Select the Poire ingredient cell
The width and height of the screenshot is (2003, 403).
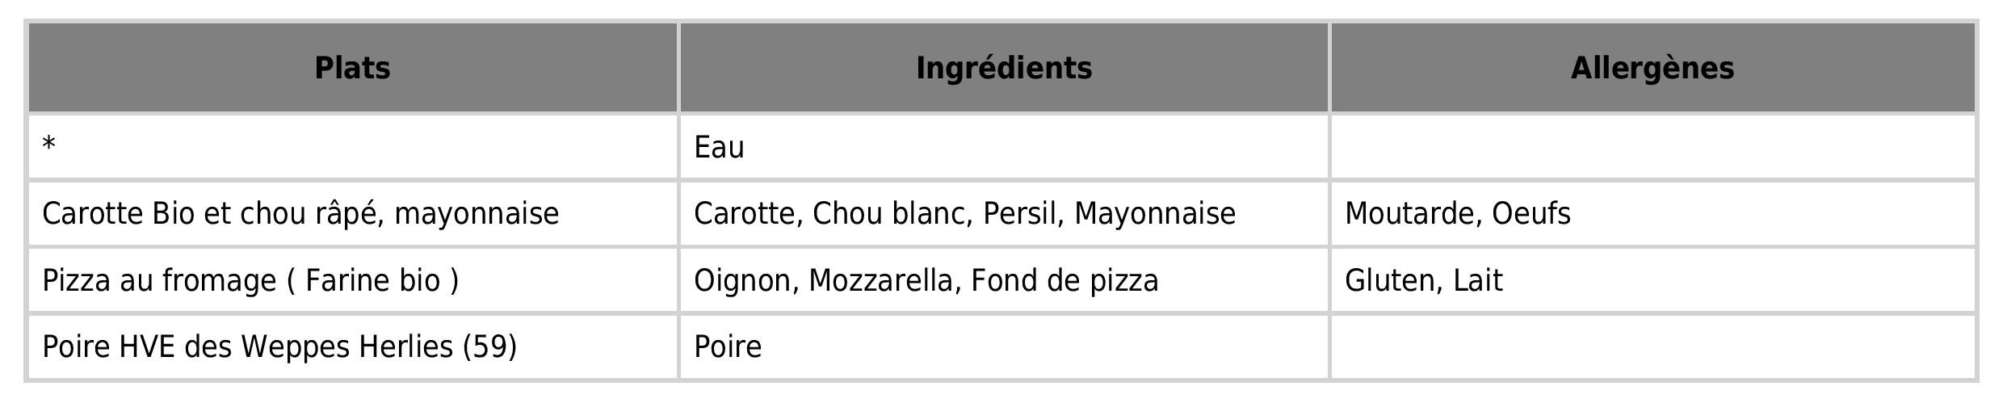(728, 347)
